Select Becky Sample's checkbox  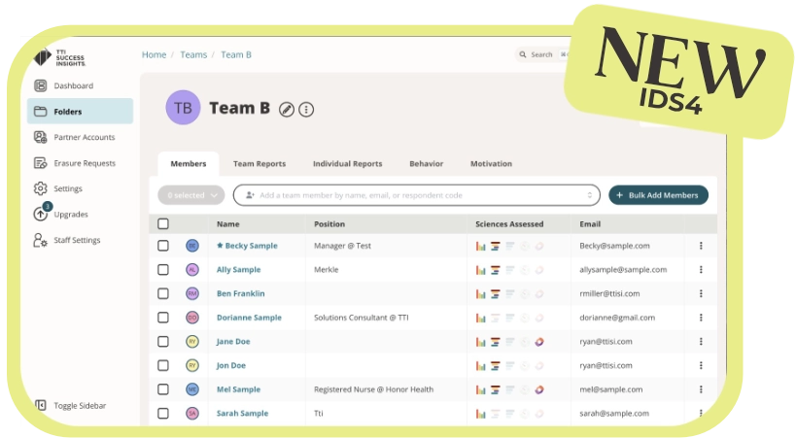pyautogui.click(x=163, y=246)
